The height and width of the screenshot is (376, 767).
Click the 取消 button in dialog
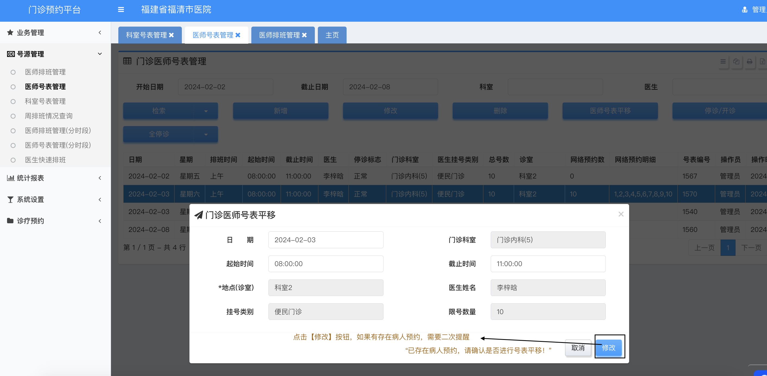(x=578, y=348)
